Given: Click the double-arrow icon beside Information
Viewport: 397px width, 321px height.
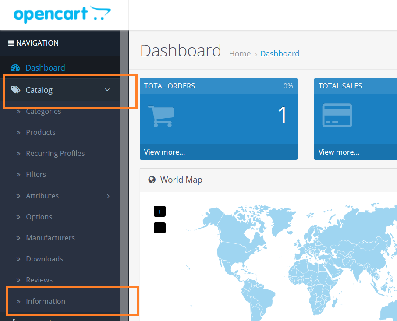Looking at the screenshot, I should point(18,302).
